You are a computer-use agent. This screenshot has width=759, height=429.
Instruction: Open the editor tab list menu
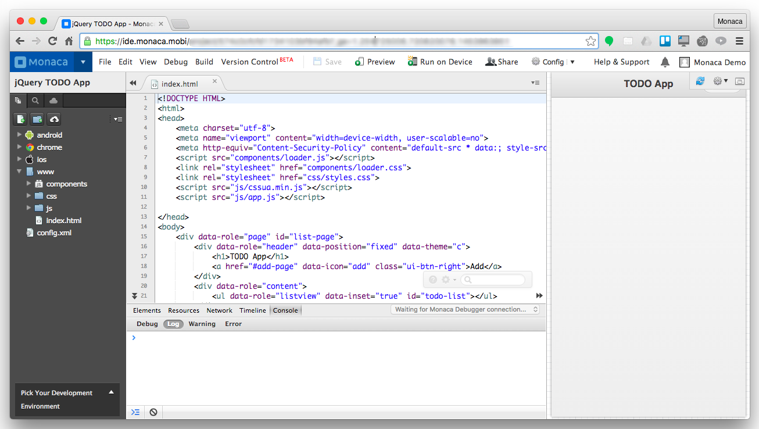(x=535, y=83)
